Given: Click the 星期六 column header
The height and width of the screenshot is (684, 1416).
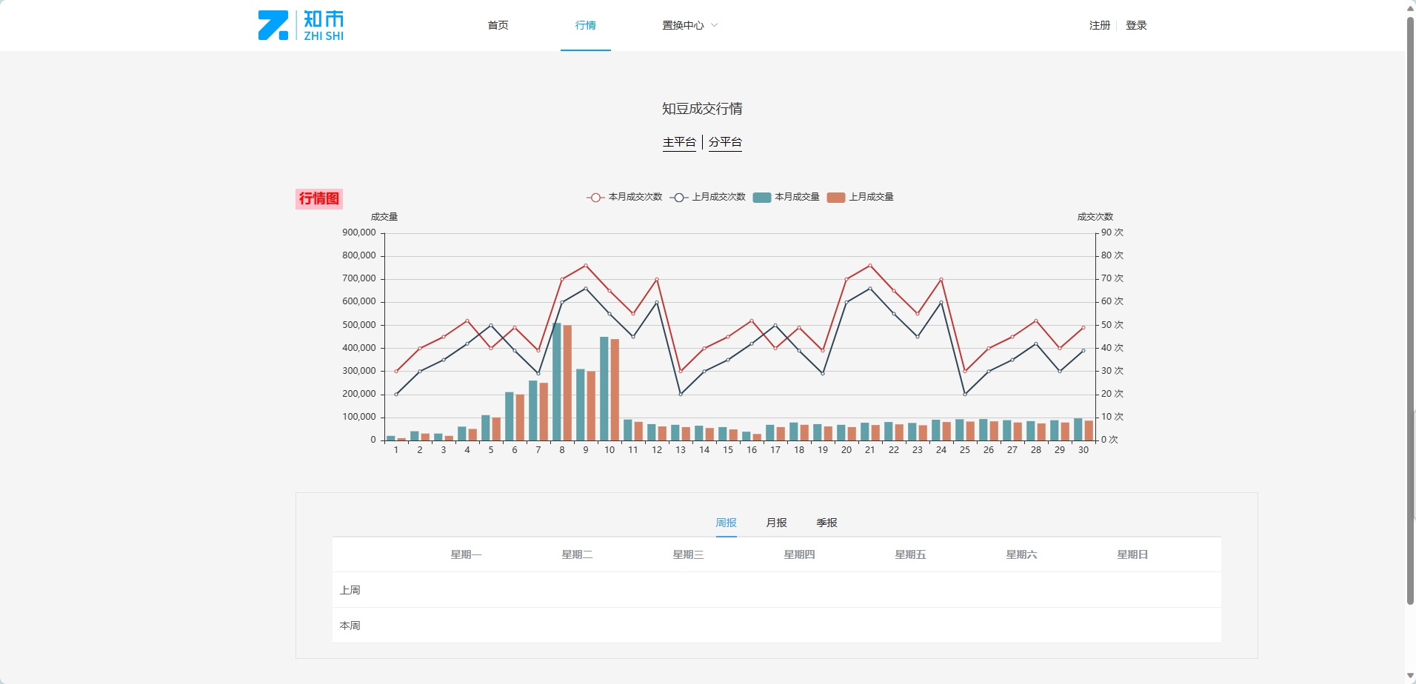Looking at the screenshot, I should (1021, 554).
